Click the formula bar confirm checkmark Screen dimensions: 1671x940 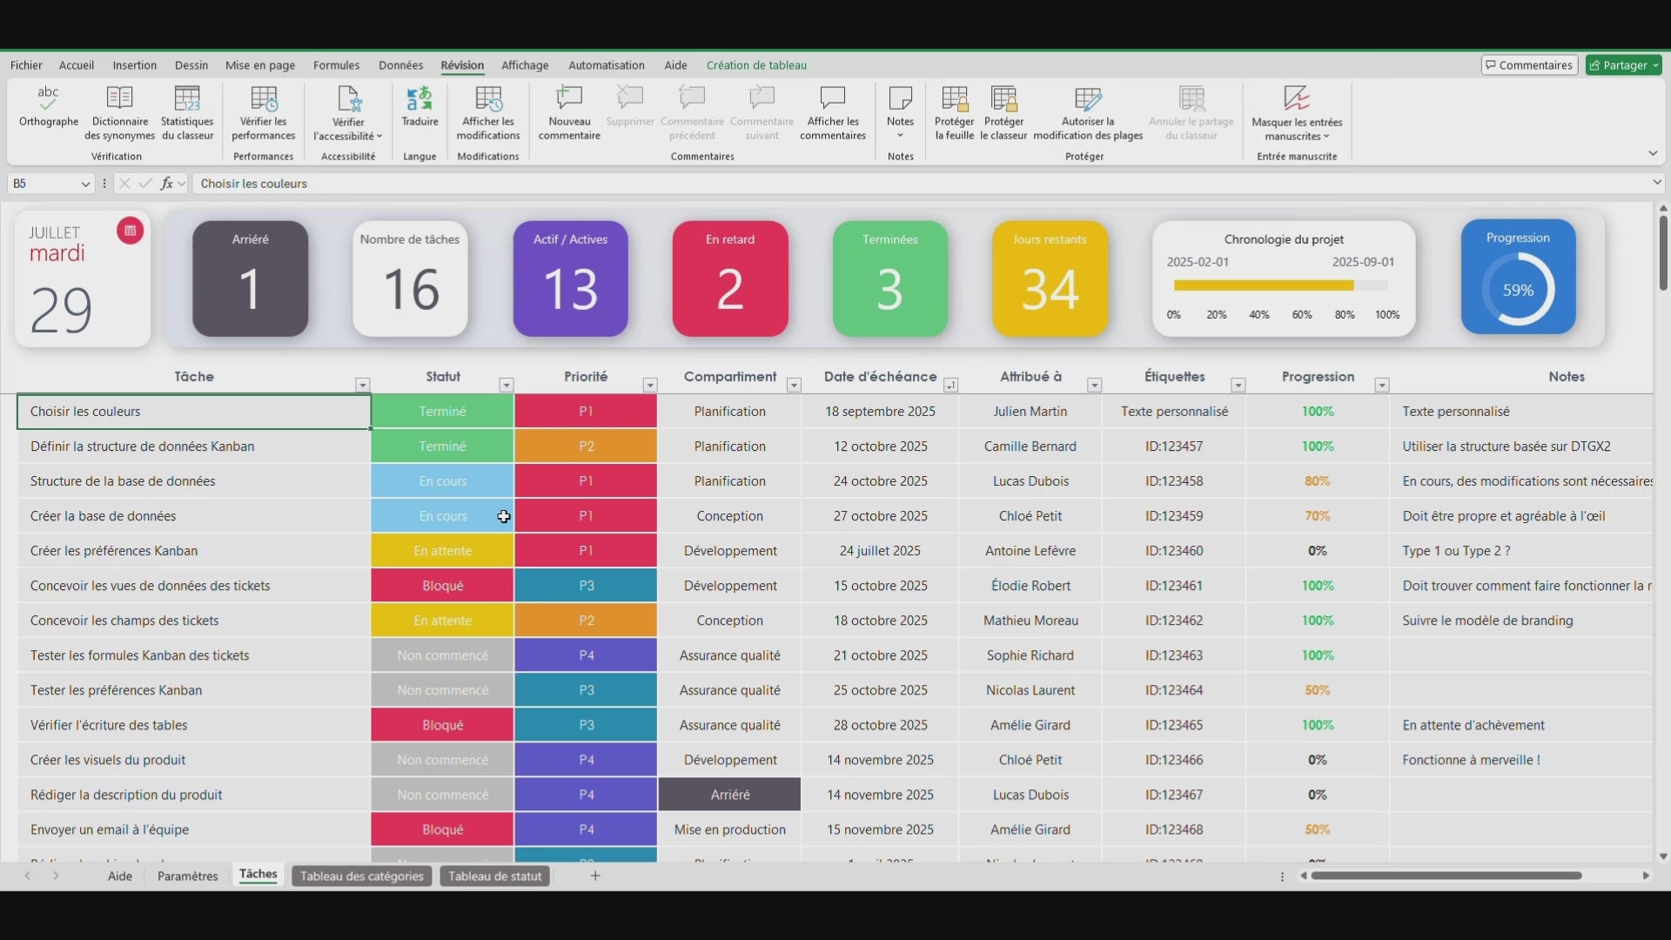pos(145,184)
